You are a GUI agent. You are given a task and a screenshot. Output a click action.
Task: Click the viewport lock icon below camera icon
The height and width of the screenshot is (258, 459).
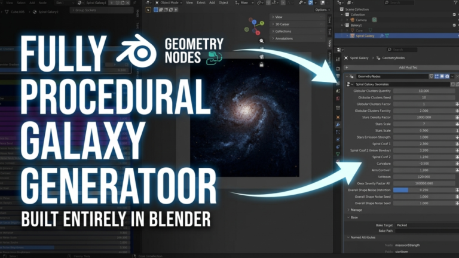261,64
